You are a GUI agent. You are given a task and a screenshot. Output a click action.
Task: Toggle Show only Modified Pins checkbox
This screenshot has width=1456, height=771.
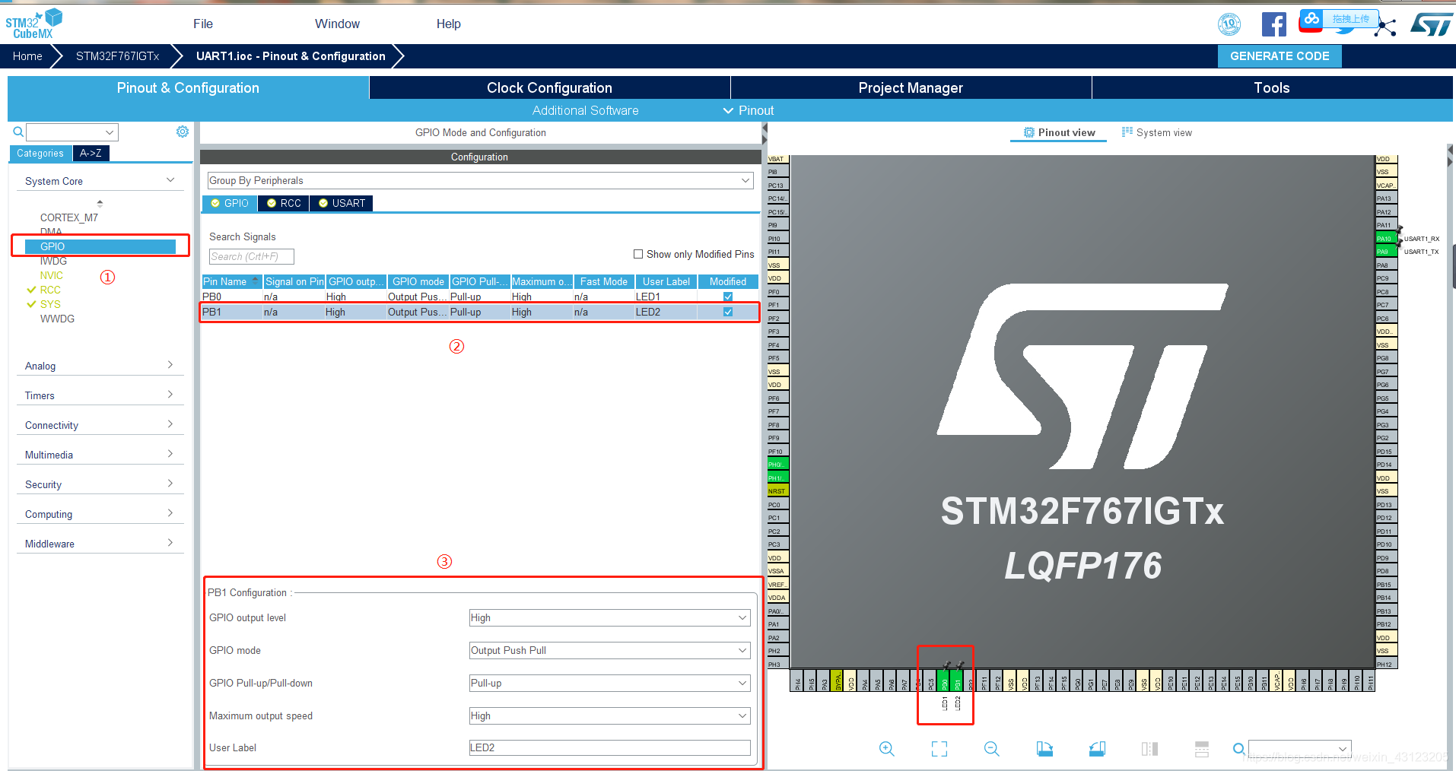[638, 254]
